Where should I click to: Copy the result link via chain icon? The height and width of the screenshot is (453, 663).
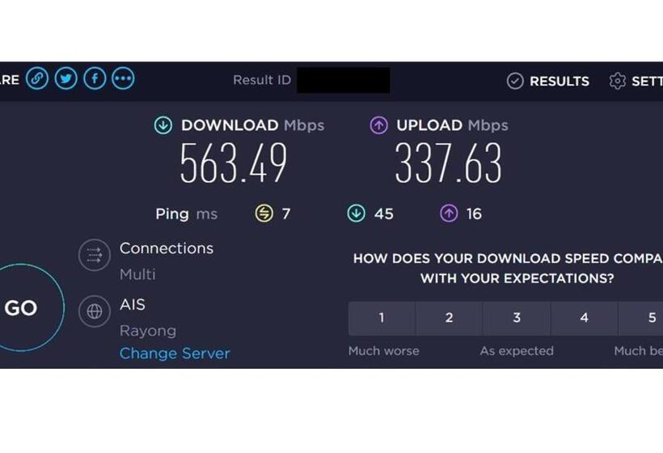37,78
